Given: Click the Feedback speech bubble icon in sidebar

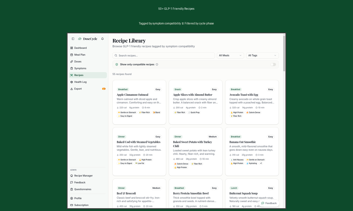Looking at the screenshot, I should coord(72,182).
